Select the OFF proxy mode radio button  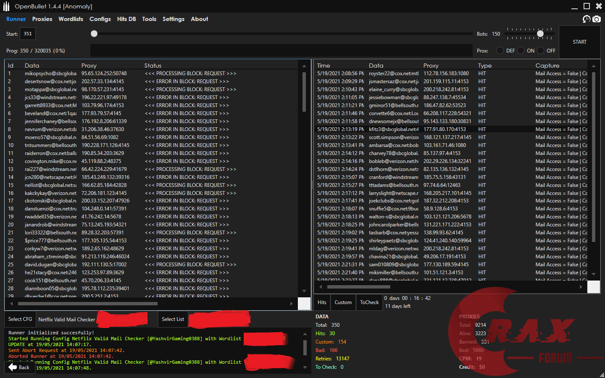coord(540,50)
